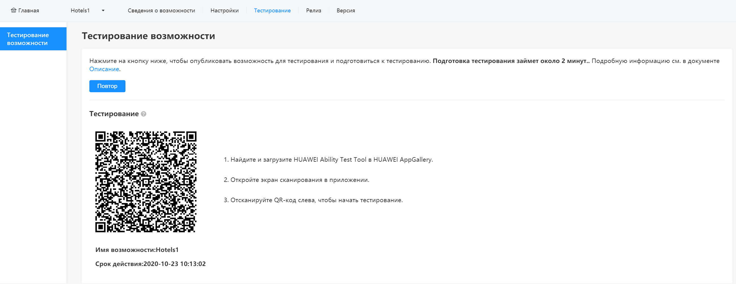Click the Повтор button
736x284 pixels.
(x=107, y=86)
